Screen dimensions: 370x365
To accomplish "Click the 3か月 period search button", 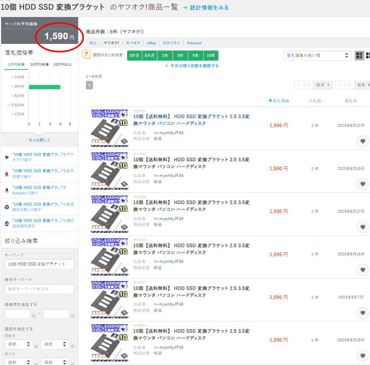I will pos(134,56).
